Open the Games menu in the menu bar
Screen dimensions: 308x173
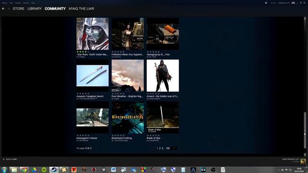pos(26,3)
